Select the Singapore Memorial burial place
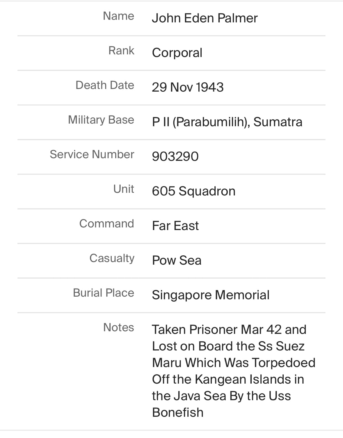The width and height of the screenshot is (343, 438). [211, 295]
